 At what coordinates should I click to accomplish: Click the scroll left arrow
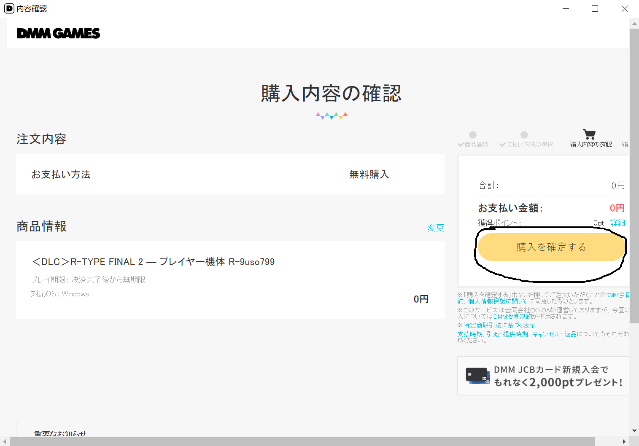[5, 441]
